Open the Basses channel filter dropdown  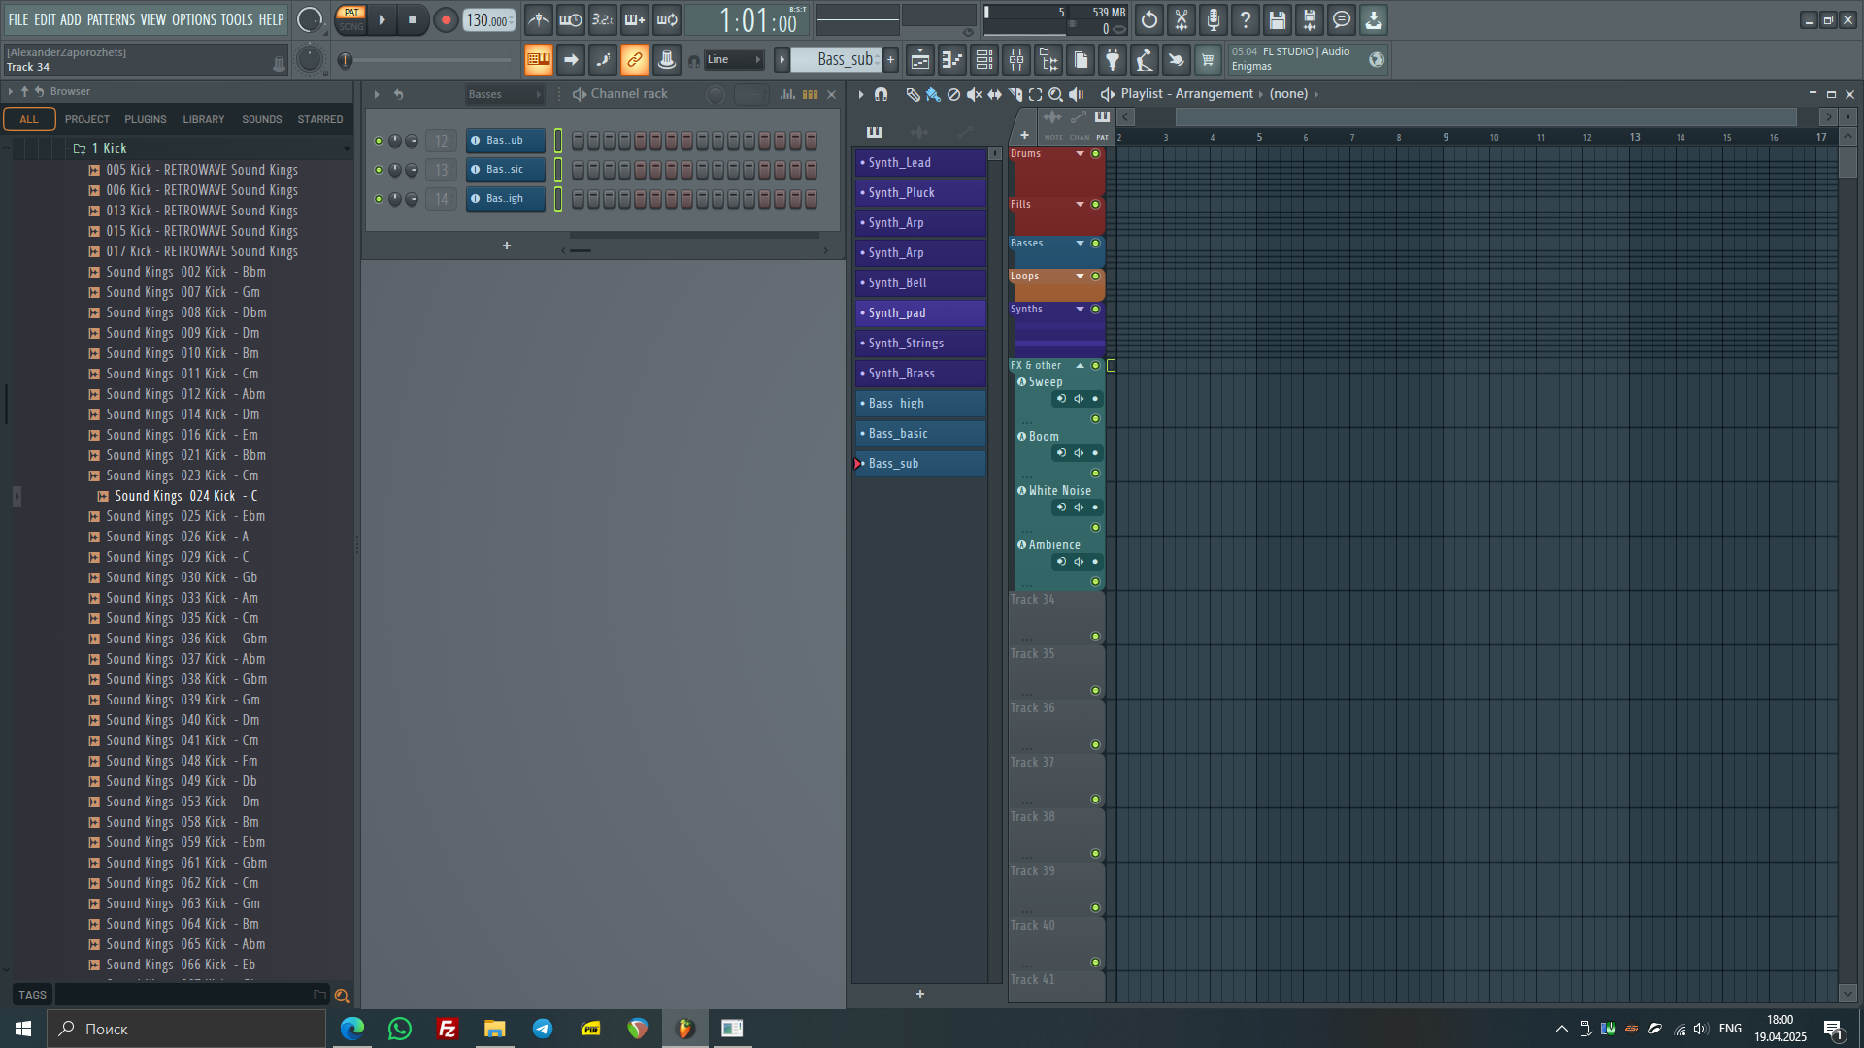pyautogui.click(x=504, y=94)
